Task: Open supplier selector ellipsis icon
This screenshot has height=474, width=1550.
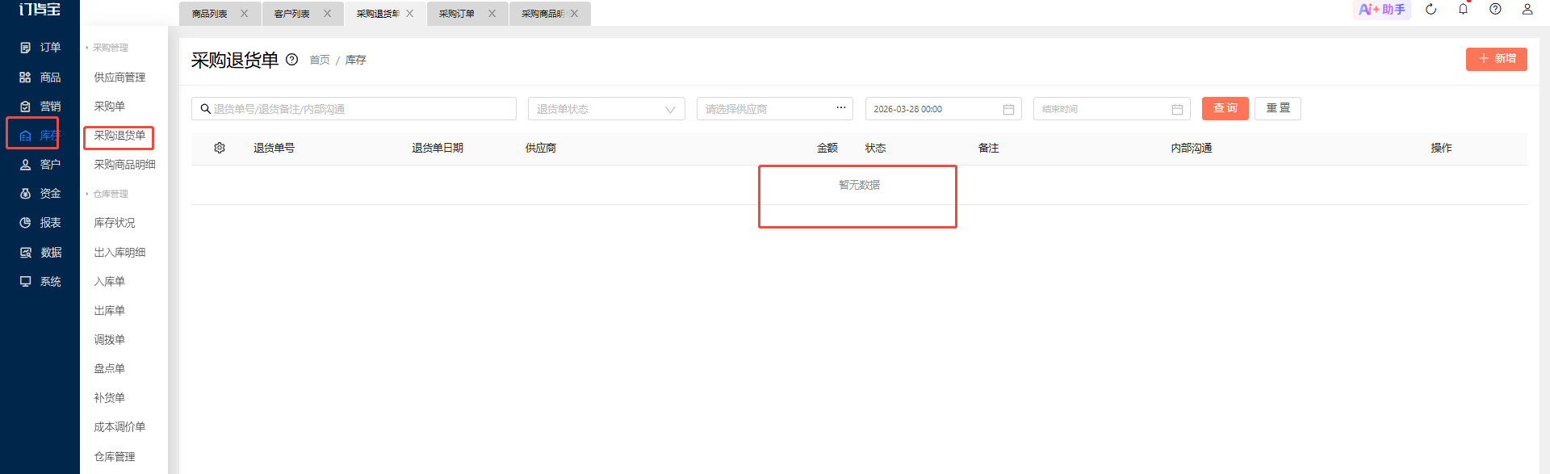Action: coord(840,107)
